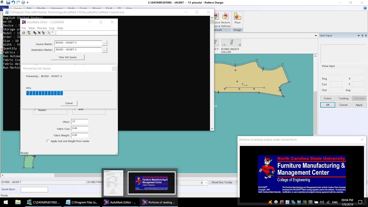Click the Restore Defined icon in the ribbon
The height and width of the screenshot is (207, 368).
[x=226, y=20]
